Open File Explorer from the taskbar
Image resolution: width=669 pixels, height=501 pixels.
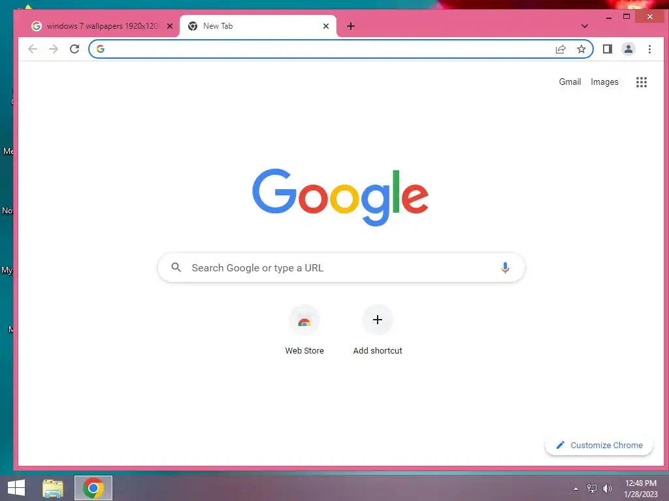coord(53,488)
